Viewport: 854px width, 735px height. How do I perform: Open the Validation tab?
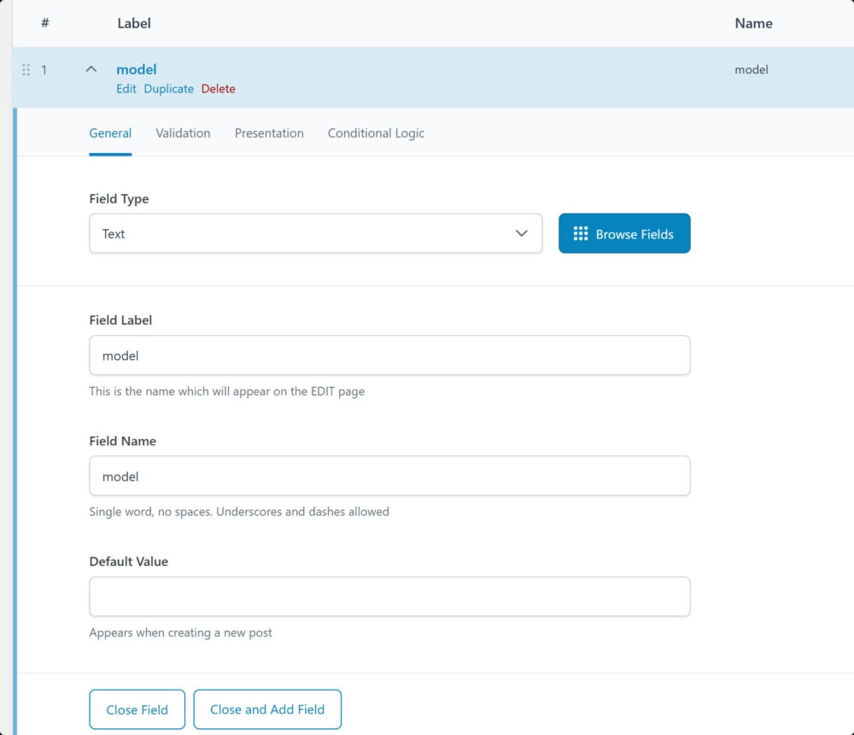tap(183, 133)
